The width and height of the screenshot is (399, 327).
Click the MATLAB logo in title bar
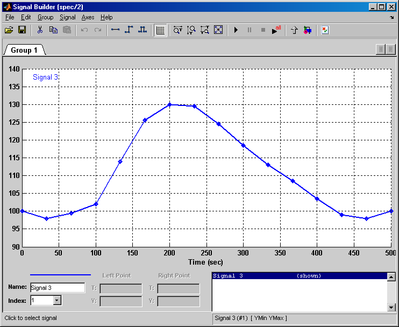(8, 7)
